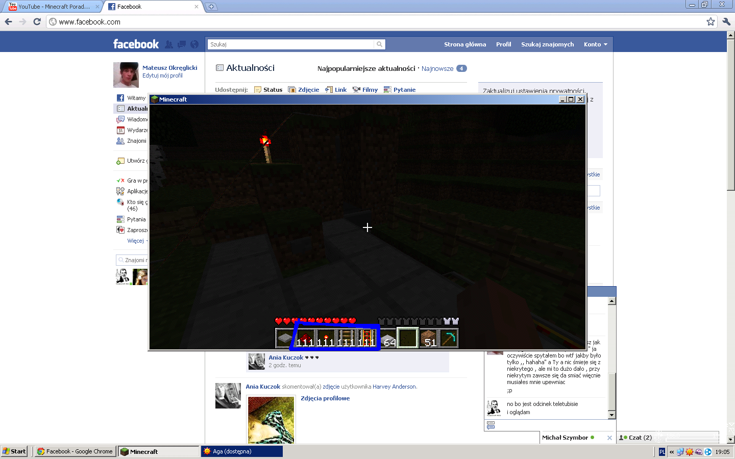This screenshot has width=735, height=459.
Task: Reload the page in Chrome
Action: (37, 21)
